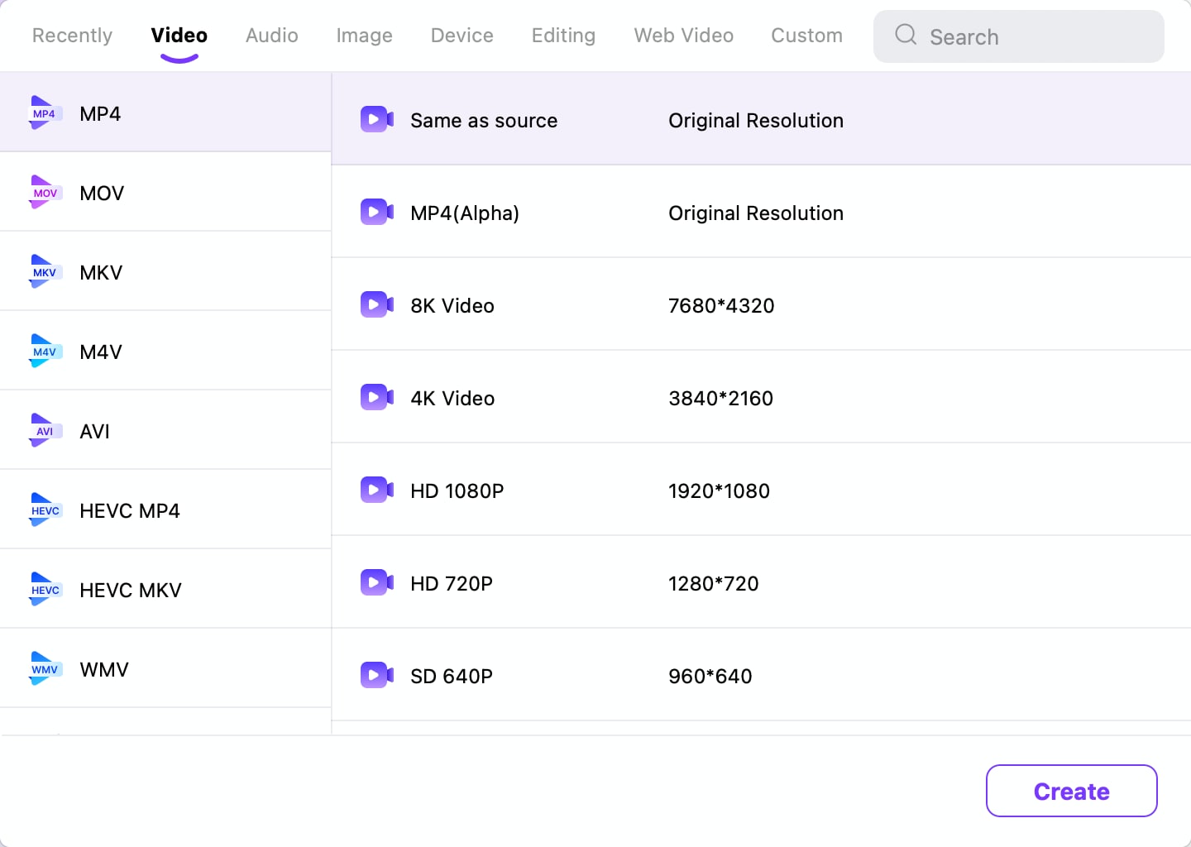Choose the MKV label in format list
This screenshot has height=847, width=1191.
(x=101, y=273)
